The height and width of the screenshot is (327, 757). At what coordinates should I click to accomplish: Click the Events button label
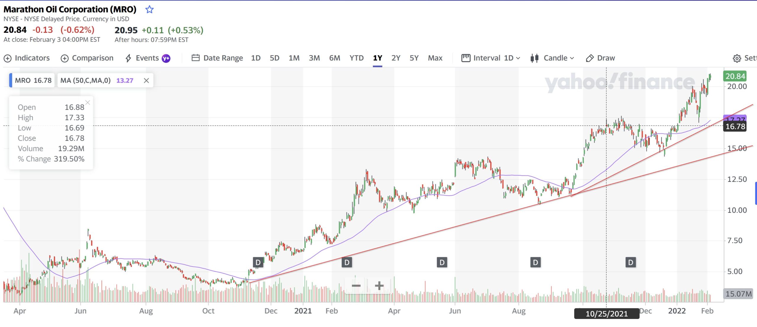(147, 58)
